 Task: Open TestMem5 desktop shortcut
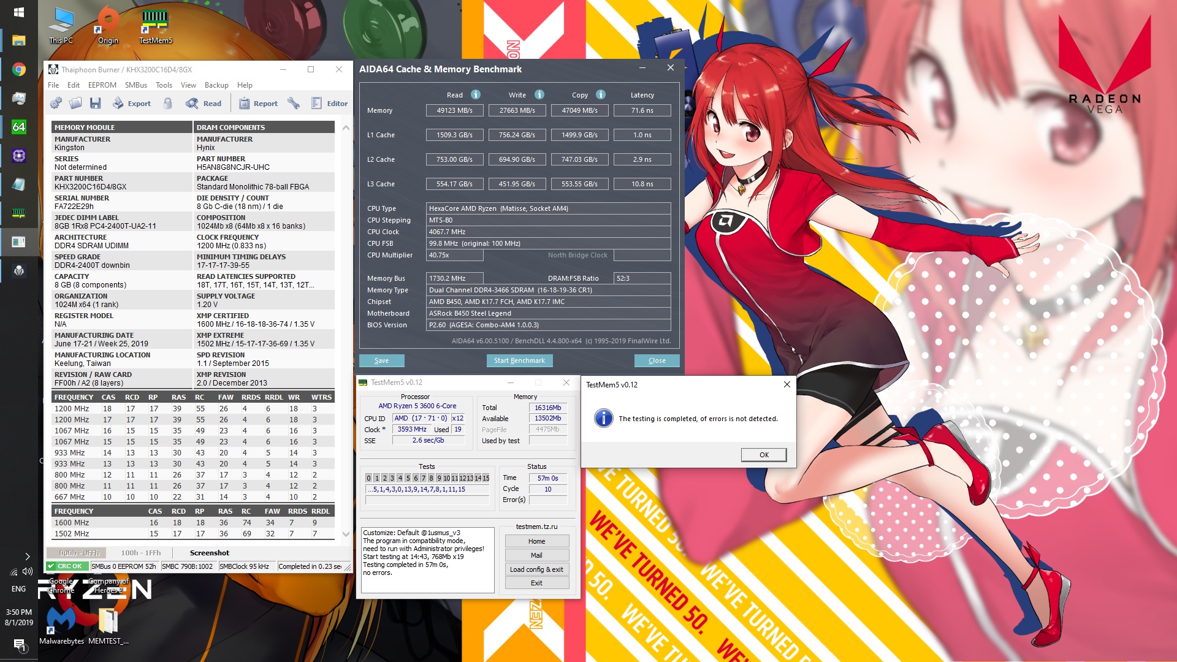coord(155,26)
